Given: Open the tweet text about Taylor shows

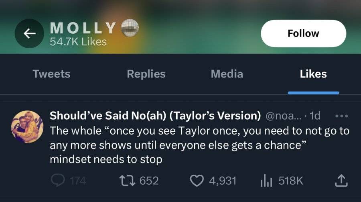Looking at the screenshot, I should tap(200, 145).
